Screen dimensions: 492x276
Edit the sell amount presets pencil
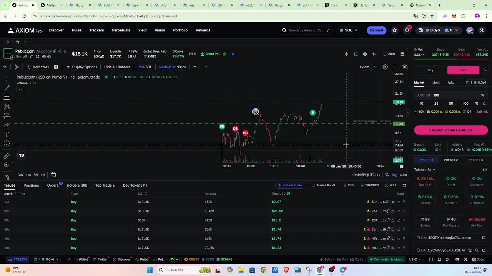[484, 103]
